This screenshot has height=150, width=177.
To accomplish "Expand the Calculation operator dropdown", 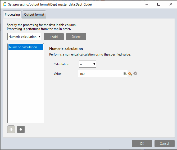I will [x=87, y=64].
